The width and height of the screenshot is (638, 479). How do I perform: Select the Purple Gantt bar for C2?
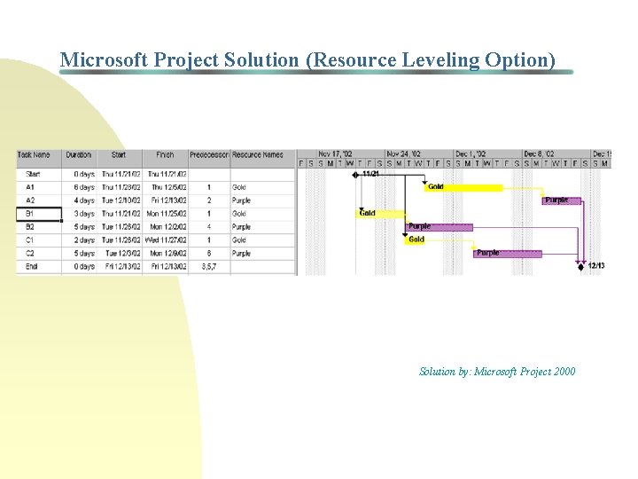click(x=508, y=254)
